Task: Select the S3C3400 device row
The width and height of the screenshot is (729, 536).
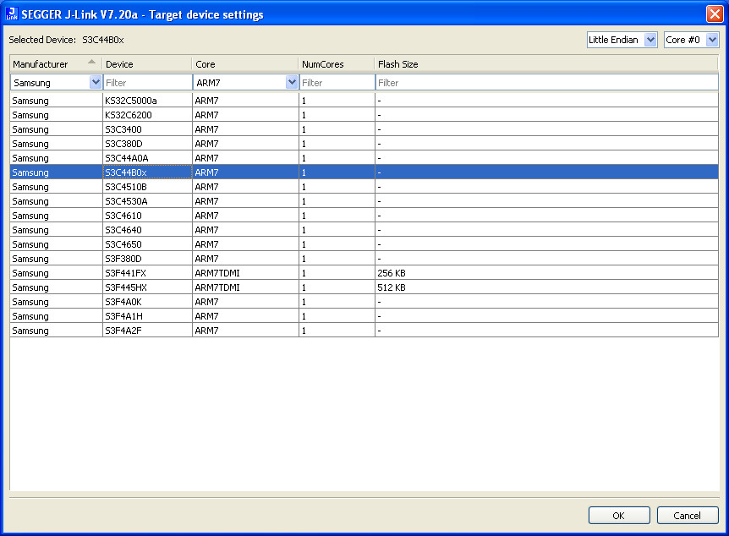Action: pyautogui.click(x=364, y=129)
